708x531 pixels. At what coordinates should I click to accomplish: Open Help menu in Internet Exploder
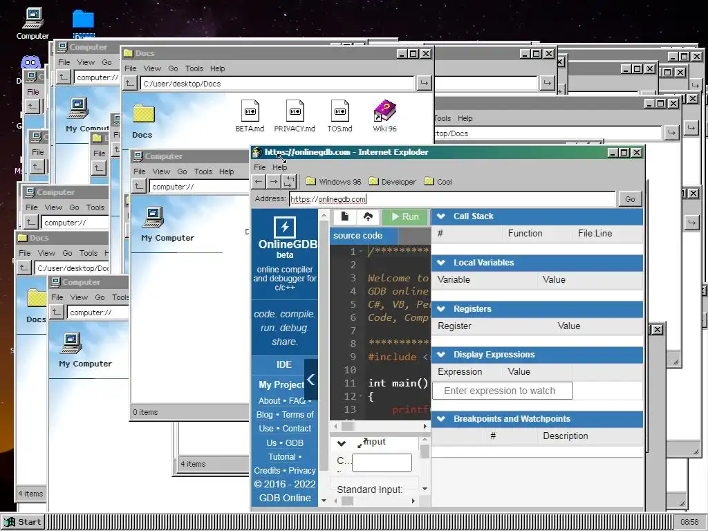pos(279,167)
